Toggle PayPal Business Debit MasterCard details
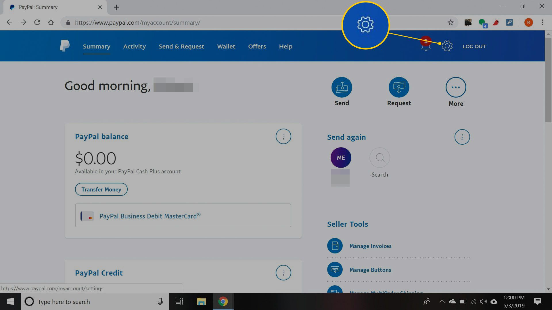 tap(183, 216)
